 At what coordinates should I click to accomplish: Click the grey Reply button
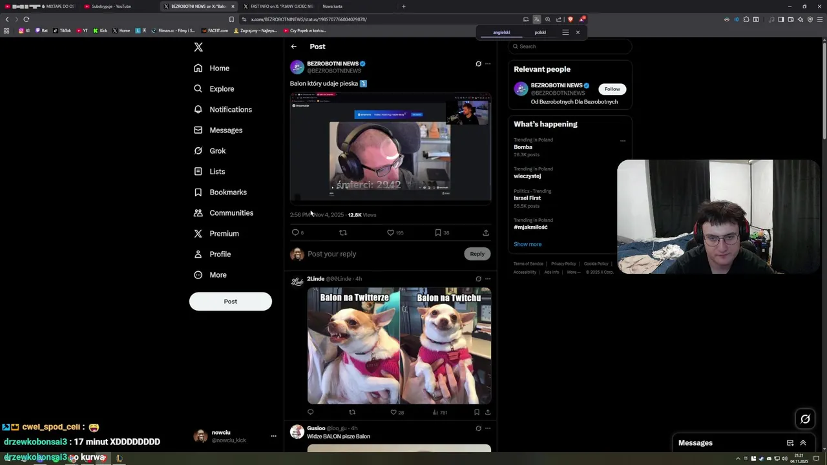(x=477, y=254)
